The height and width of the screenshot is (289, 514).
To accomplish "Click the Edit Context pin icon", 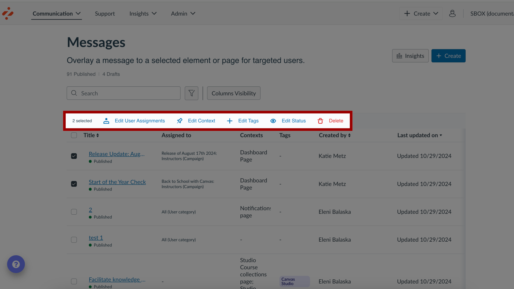I will [x=180, y=121].
